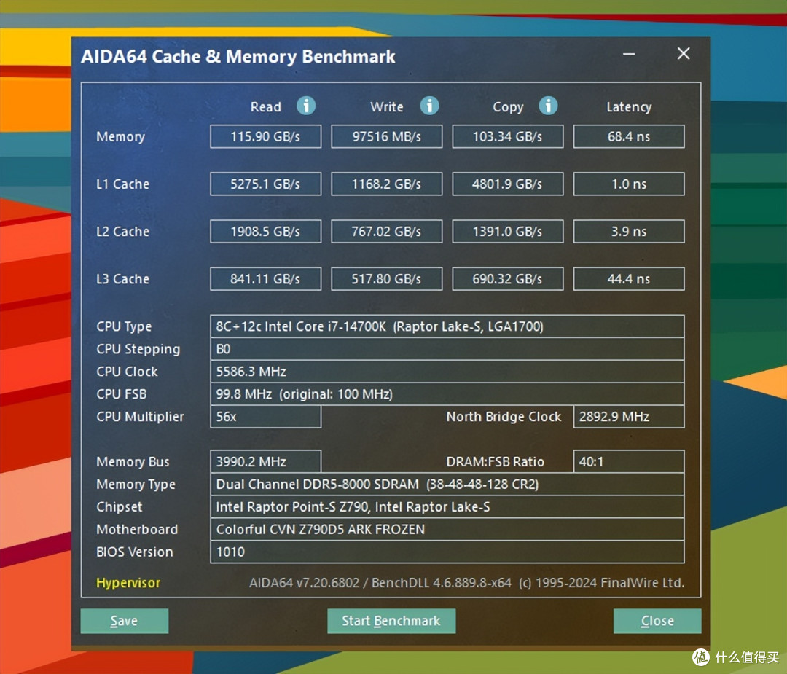The width and height of the screenshot is (787, 674).
Task: Click the CPU Type field showing i7-14700K
Action: (x=447, y=326)
